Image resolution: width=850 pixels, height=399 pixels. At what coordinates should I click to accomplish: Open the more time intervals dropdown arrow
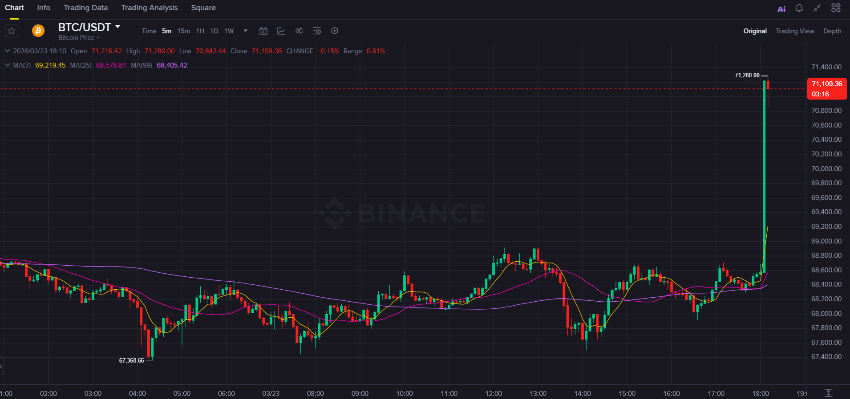point(246,31)
